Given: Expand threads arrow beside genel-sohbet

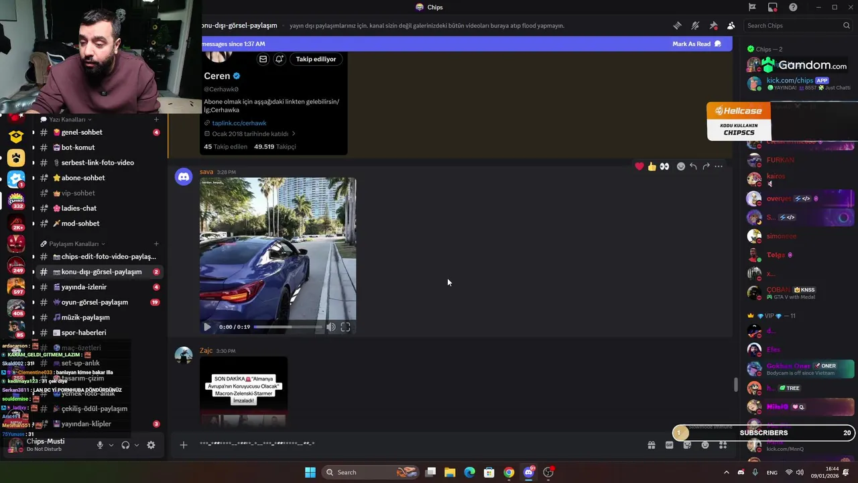Looking at the screenshot, I should pos(34,133).
